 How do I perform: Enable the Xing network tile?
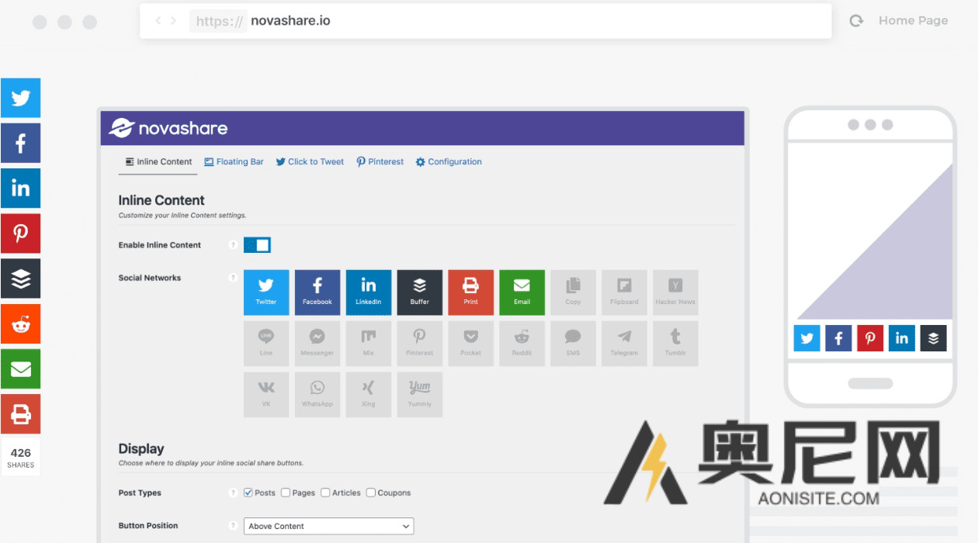pos(369,395)
